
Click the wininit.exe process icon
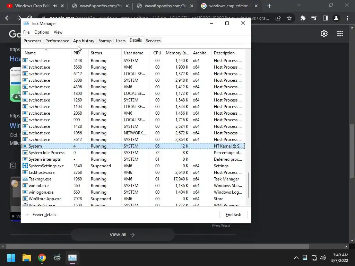pos(25,186)
